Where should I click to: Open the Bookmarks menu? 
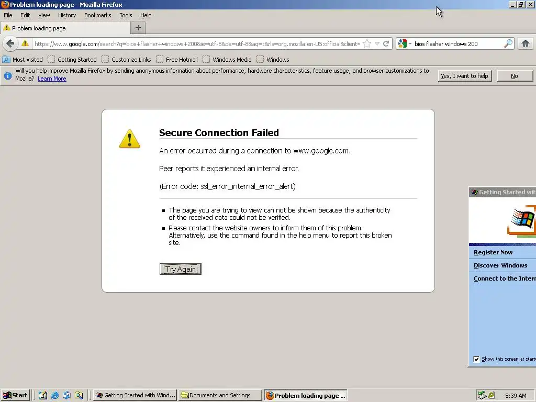[97, 15]
